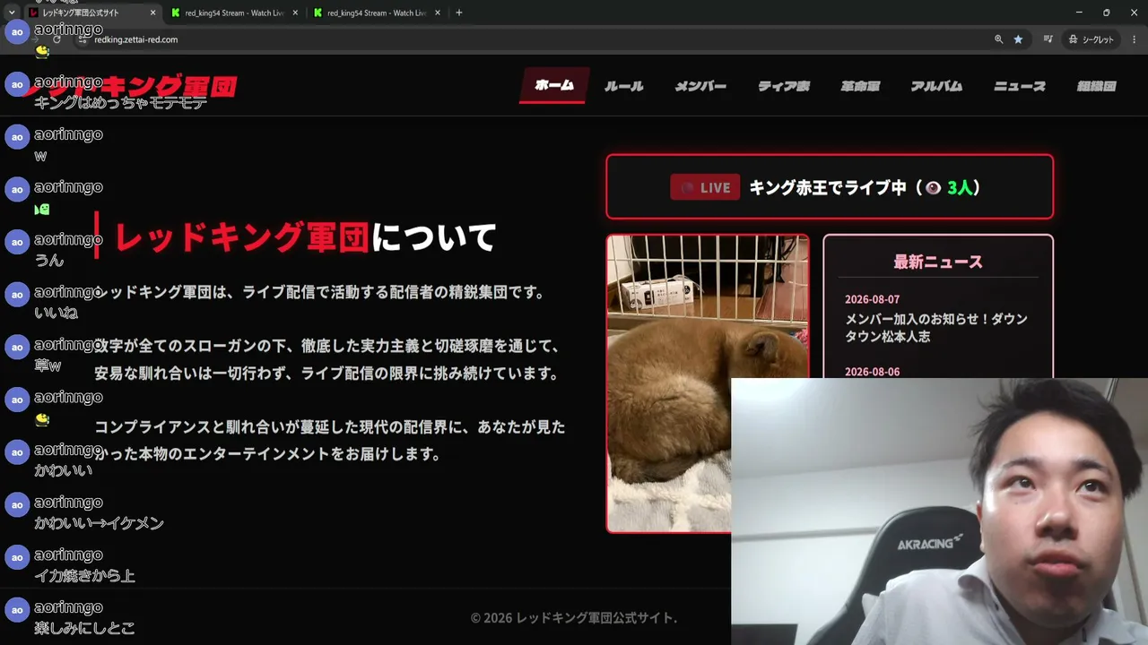Click the ao avatar beside the イカ焼きから上 message
This screenshot has width=1148, height=645.
(x=17, y=557)
